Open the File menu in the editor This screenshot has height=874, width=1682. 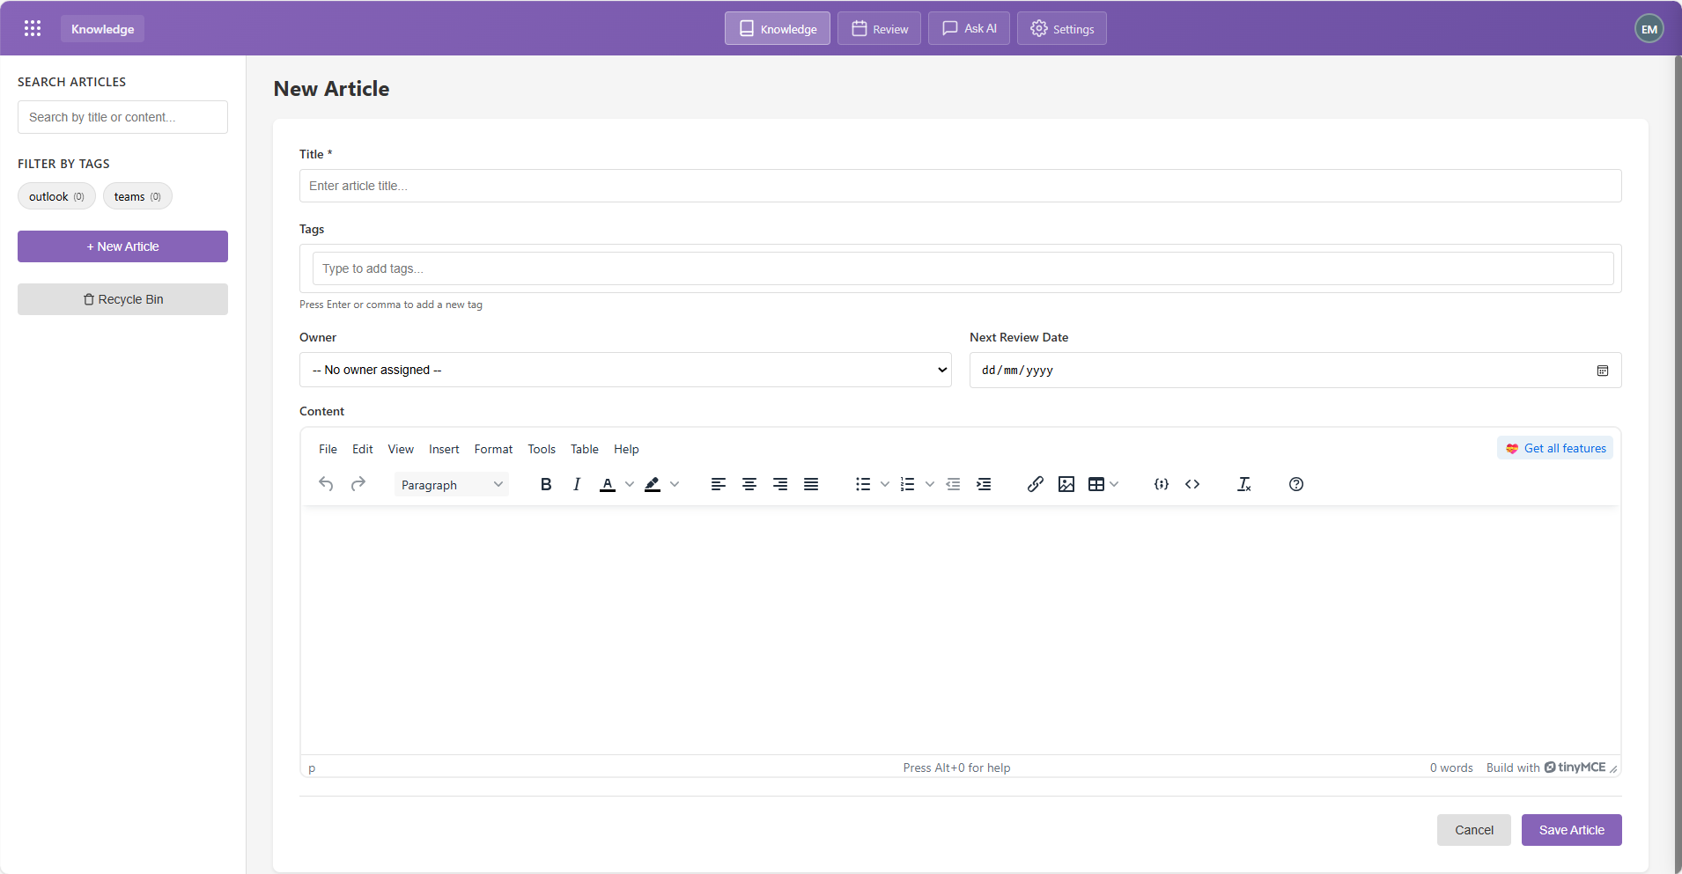pos(328,449)
